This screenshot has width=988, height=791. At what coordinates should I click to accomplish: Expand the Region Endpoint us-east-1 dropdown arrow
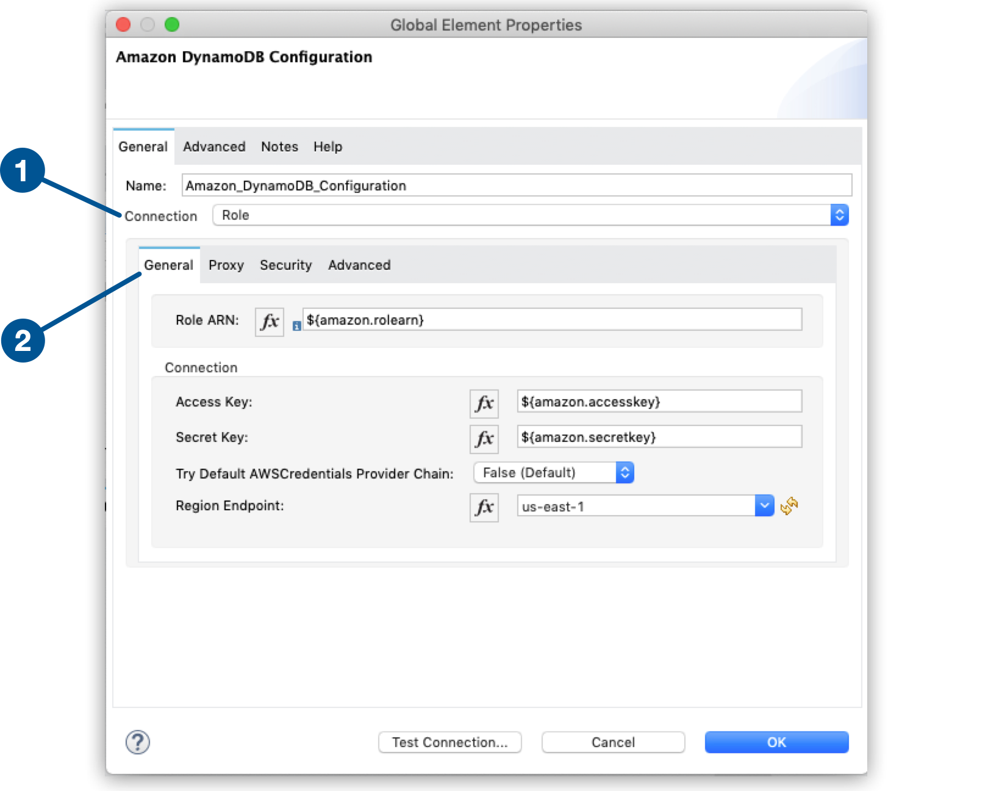point(764,506)
